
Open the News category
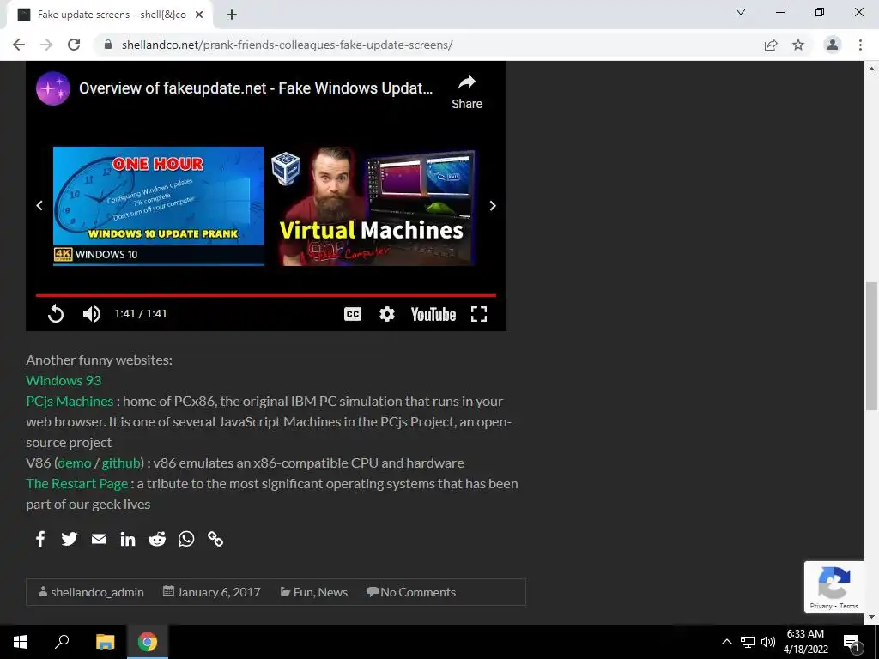(333, 592)
